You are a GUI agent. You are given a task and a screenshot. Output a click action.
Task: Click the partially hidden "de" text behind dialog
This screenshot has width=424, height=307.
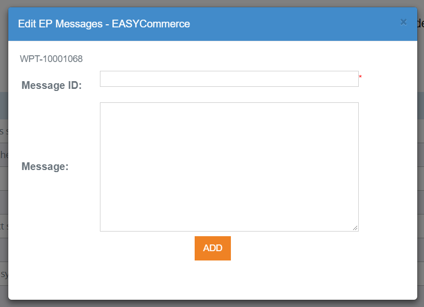point(420,23)
